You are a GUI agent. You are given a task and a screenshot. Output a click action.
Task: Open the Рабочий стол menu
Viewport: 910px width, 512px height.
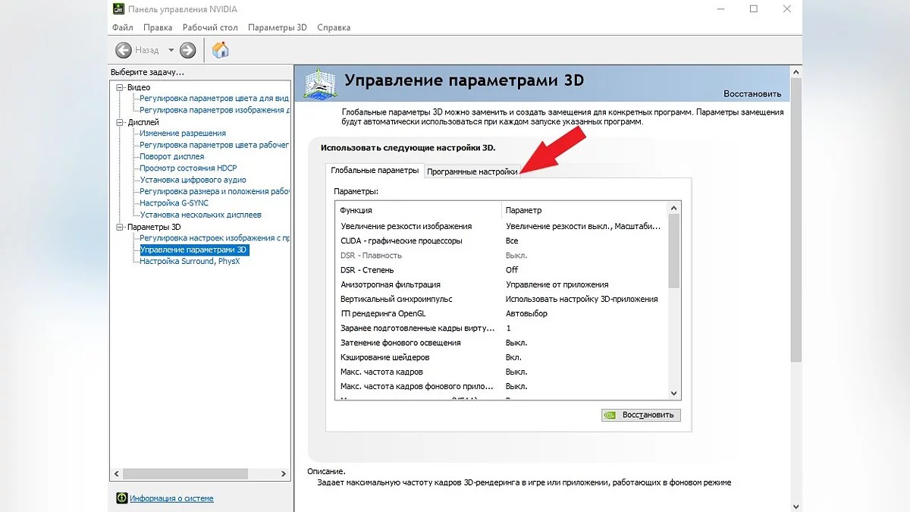coord(210,27)
